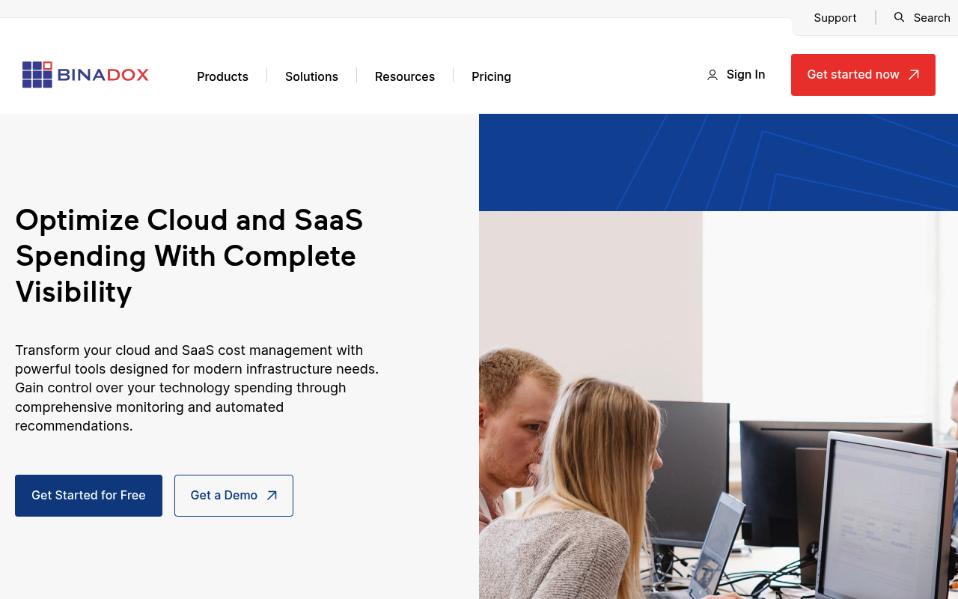Open the Solutions menu
The height and width of the screenshot is (599, 958).
(311, 76)
